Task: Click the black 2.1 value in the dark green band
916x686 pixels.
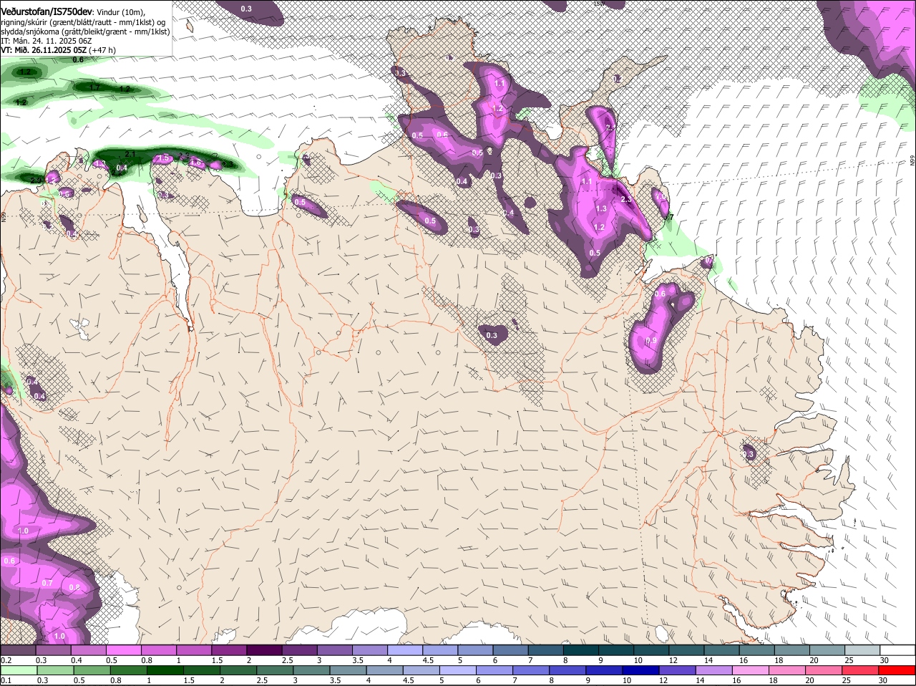Action: [x=130, y=154]
